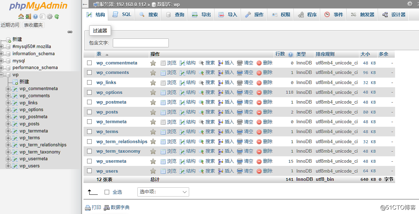Viewport: 419px width, 214px height.
Task: Check the wp_terms row checkbox
Action: 90,132
